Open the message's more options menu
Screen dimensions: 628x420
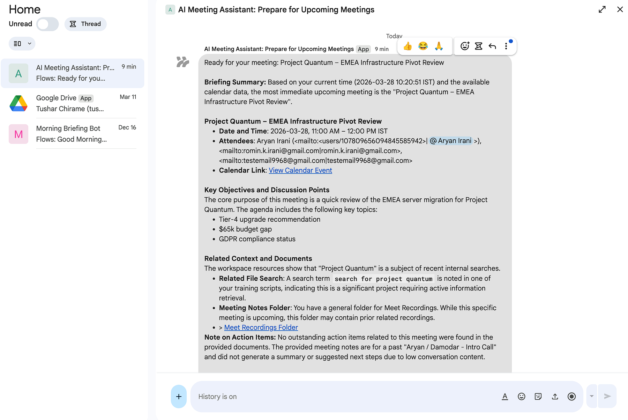click(x=506, y=46)
